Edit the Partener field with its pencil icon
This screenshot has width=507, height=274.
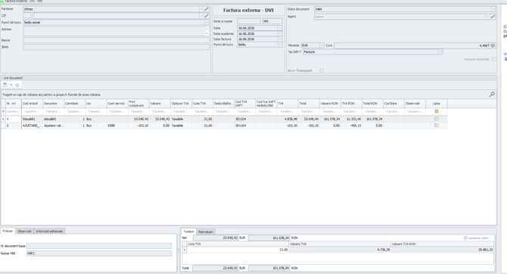207,9
